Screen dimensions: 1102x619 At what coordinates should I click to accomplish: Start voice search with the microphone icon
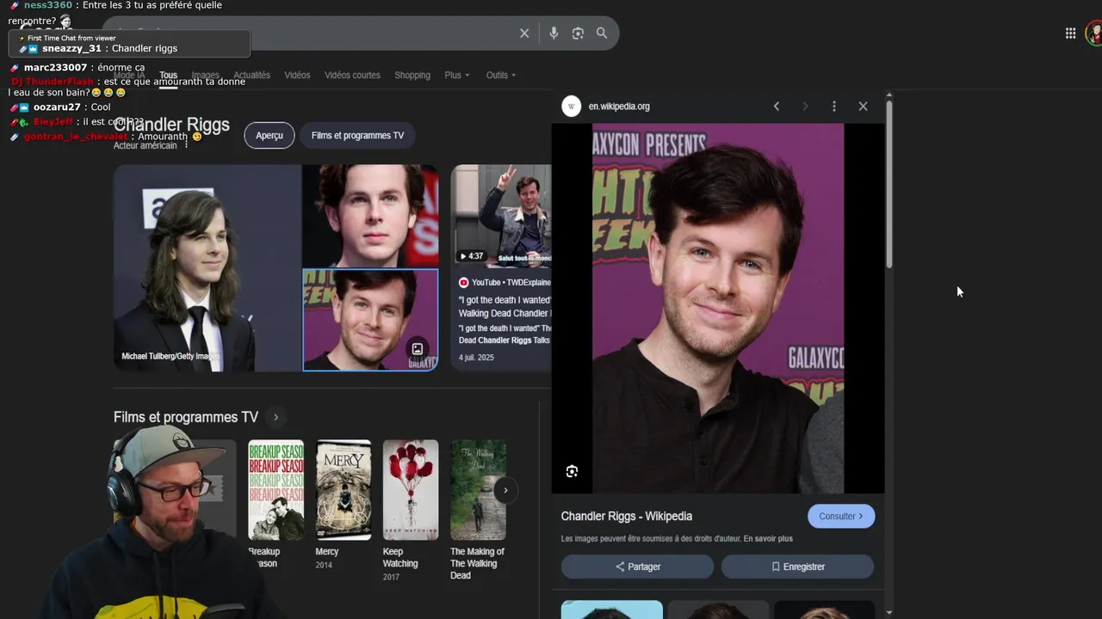tap(554, 34)
